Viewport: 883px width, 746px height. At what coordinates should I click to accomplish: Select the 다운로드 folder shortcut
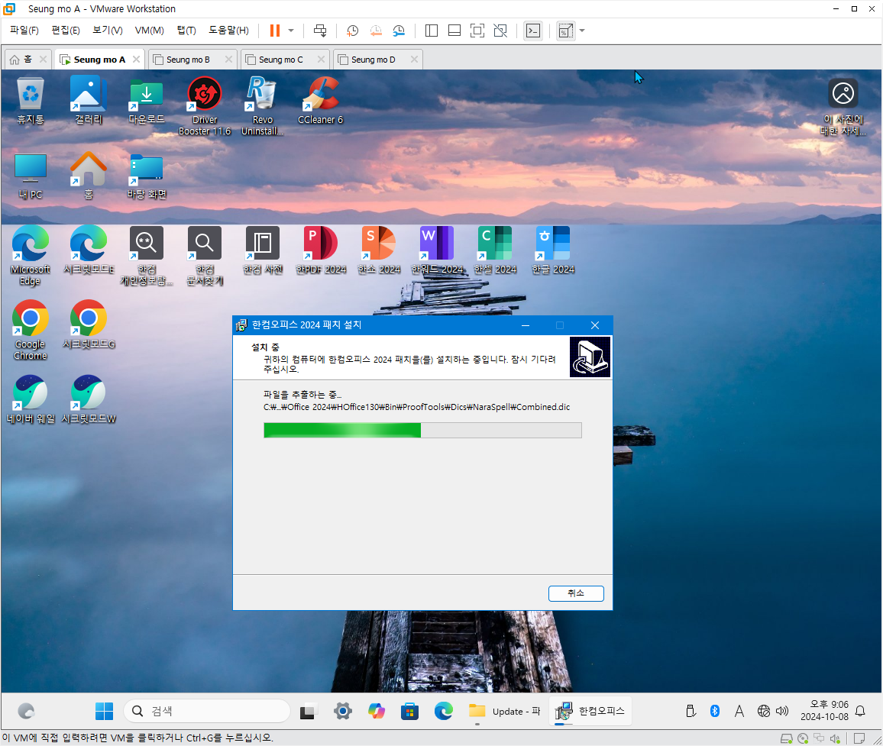pos(147,101)
